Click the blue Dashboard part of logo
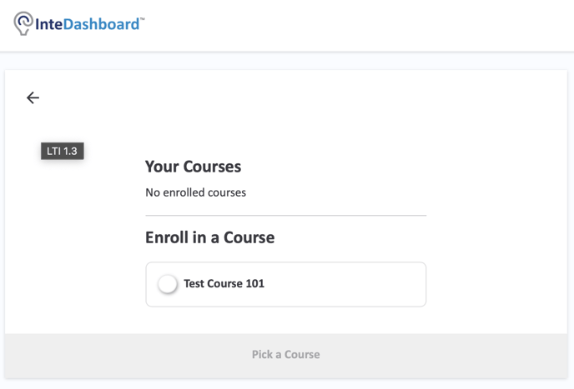Viewport: 574px width, 389px height. point(101,24)
